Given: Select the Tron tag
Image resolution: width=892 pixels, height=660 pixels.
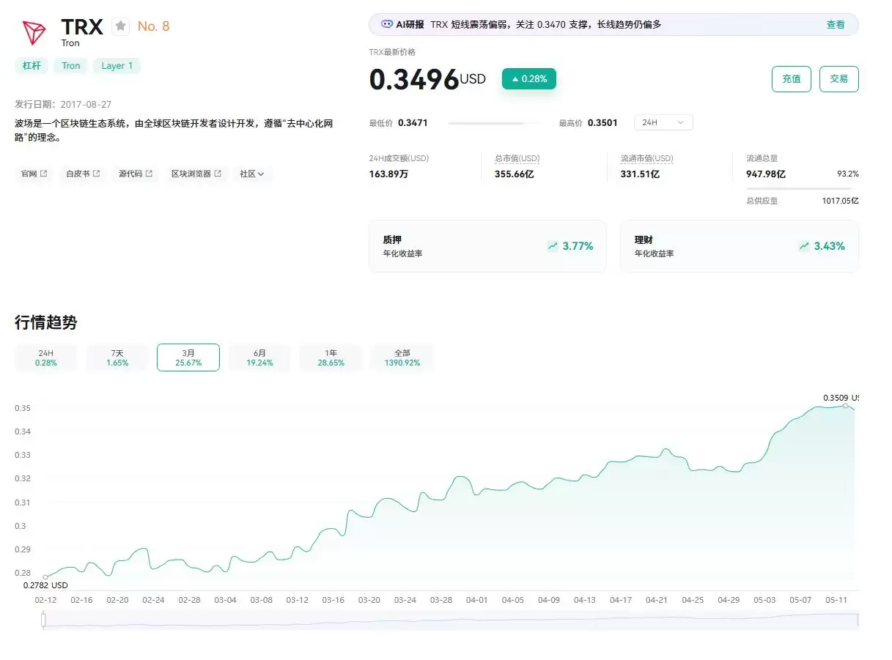Looking at the screenshot, I should (71, 66).
